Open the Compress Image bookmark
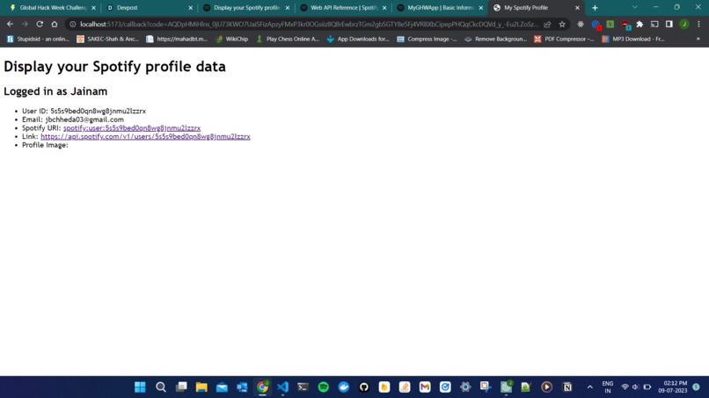Viewport: 709px width, 398px height. coord(427,39)
